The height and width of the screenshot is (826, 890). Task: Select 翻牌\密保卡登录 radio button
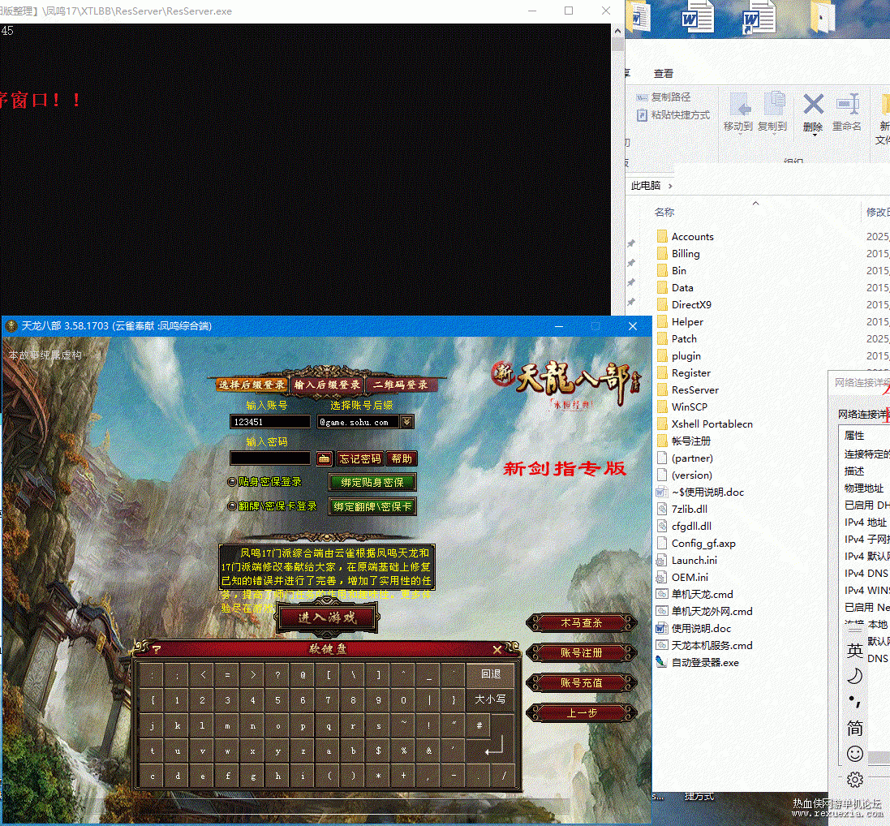tap(231, 505)
